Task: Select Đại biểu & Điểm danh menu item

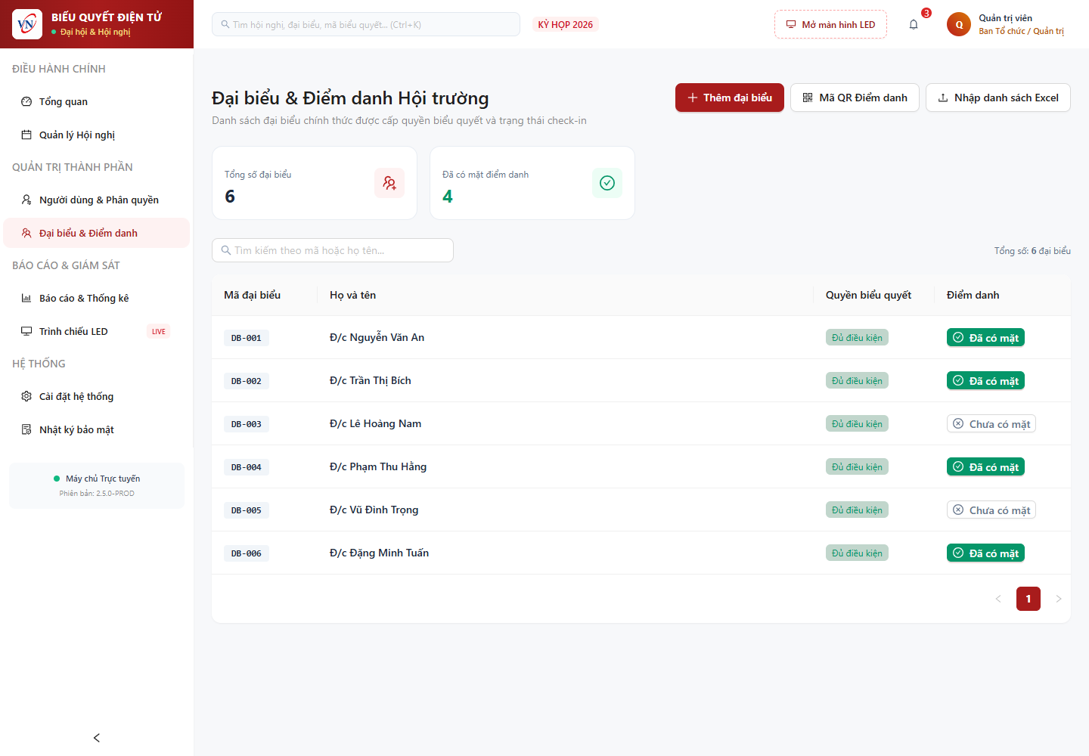Action: pyautogui.click(x=97, y=233)
